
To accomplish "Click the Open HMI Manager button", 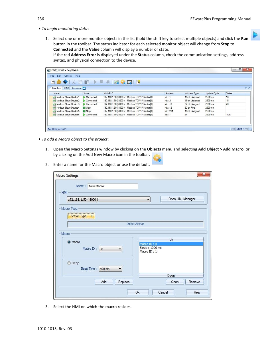I will 182,199.
